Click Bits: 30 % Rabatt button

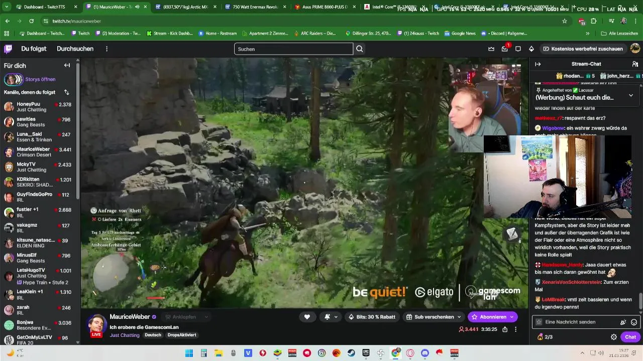coord(372,317)
